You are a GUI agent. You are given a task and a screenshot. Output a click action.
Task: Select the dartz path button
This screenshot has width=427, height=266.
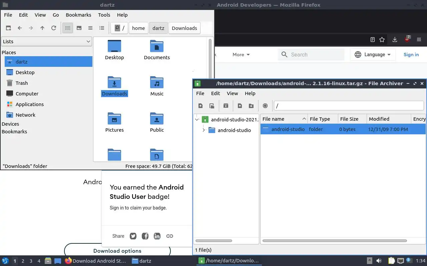click(x=158, y=28)
